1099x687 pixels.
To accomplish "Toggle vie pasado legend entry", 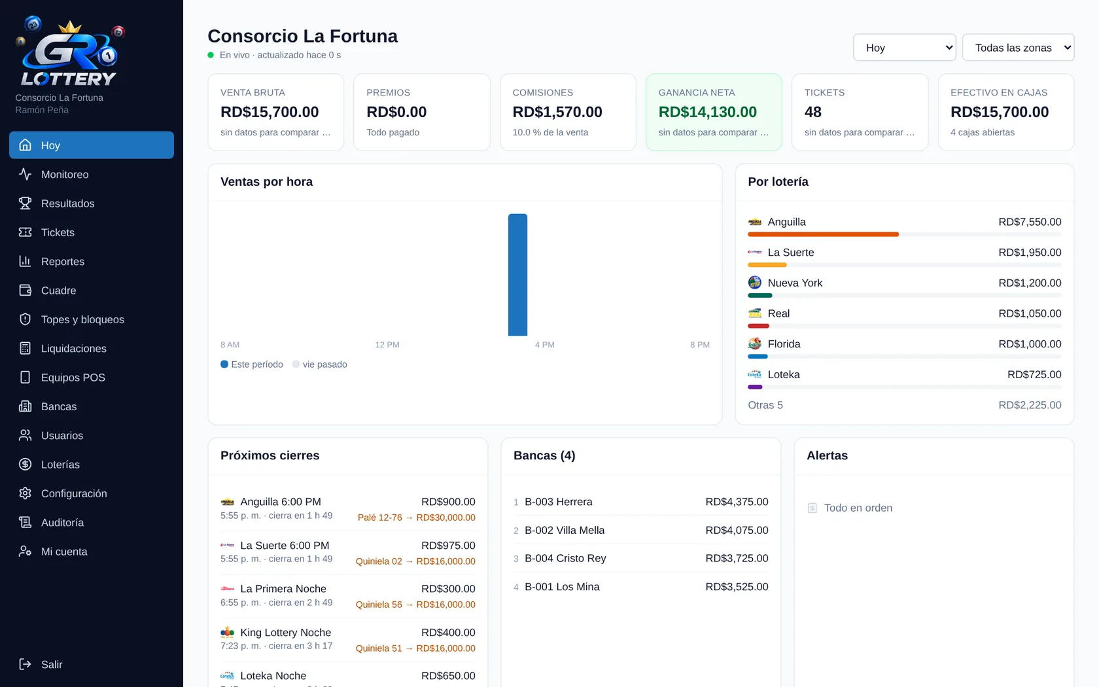I will [x=320, y=364].
